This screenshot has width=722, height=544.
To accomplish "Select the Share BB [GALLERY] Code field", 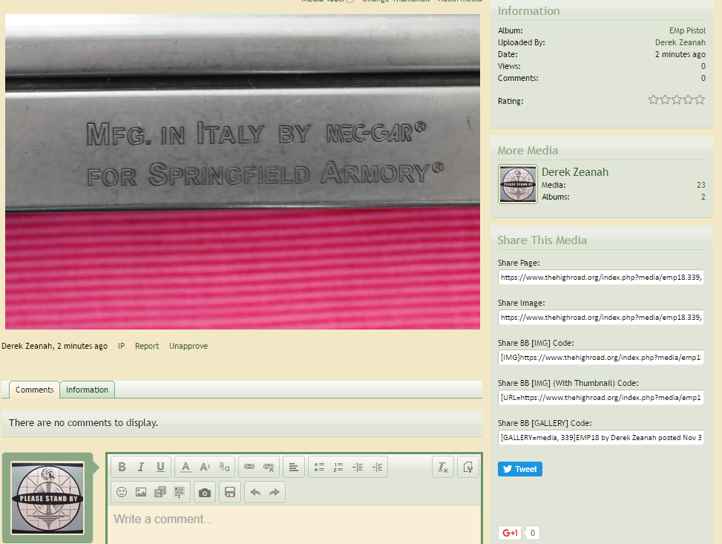I will point(600,438).
